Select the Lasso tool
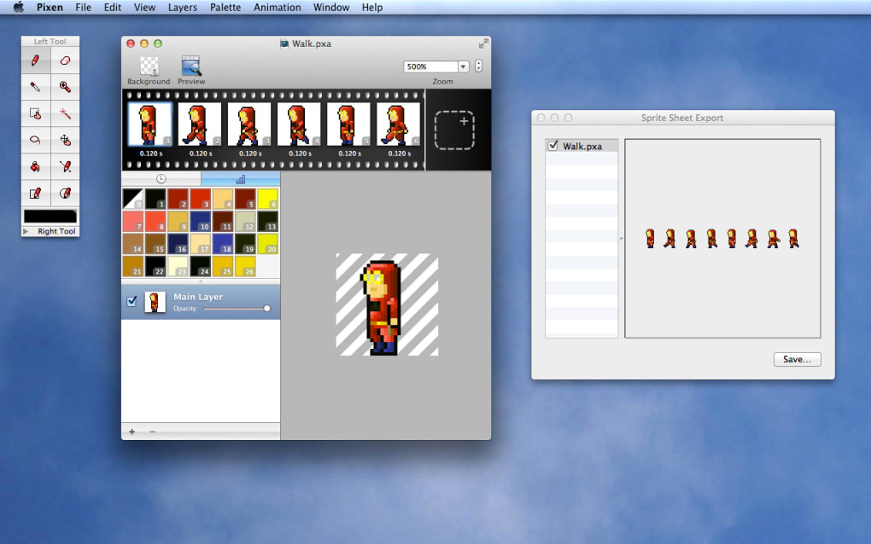This screenshot has height=544, width=871. [x=35, y=139]
